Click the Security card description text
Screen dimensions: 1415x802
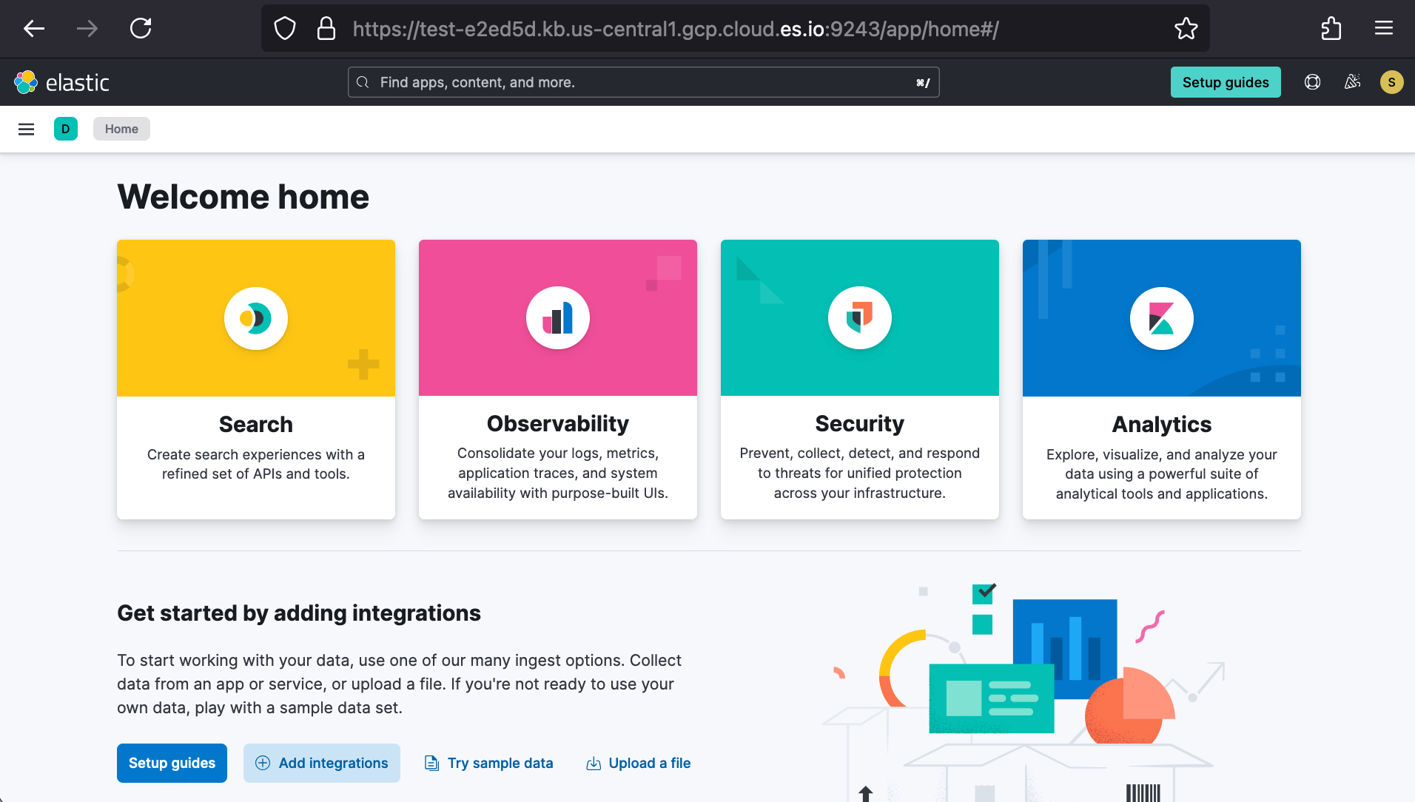tap(860, 473)
